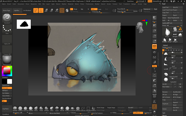This screenshot has width=186, height=116.
Task: Open the Render menu
Action: [x=97, y=4]
